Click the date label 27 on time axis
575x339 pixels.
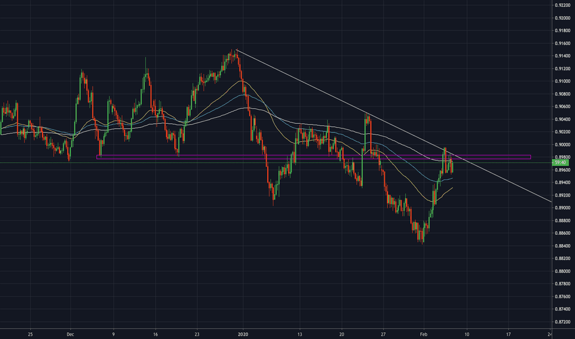[x=383, y=334]
